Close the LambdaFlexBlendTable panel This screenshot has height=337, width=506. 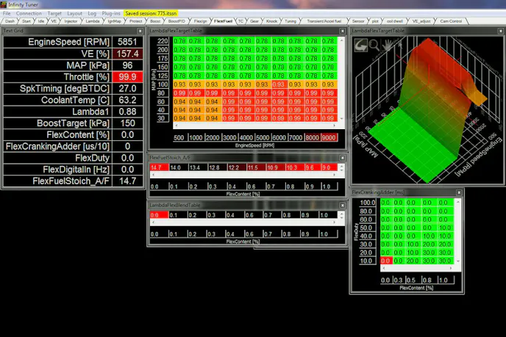[x=343, y=205]
